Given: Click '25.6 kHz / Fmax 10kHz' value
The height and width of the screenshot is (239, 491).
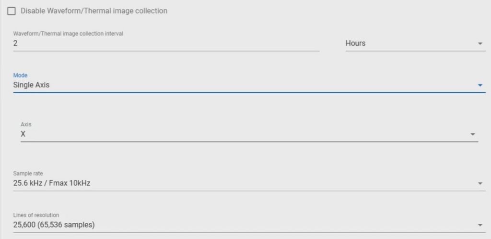Looking at the screenshot, I should (x=52, y=183).
